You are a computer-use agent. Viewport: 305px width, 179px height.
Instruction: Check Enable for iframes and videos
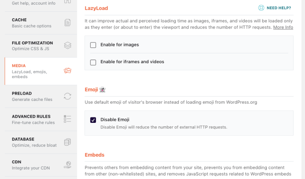93,62
